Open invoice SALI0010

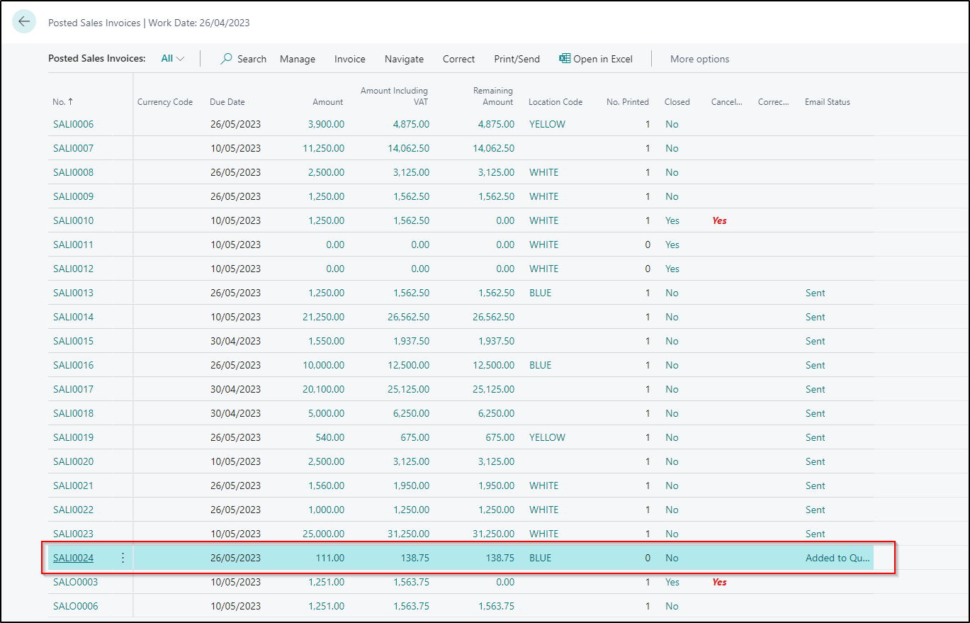(x=73, y=220)
